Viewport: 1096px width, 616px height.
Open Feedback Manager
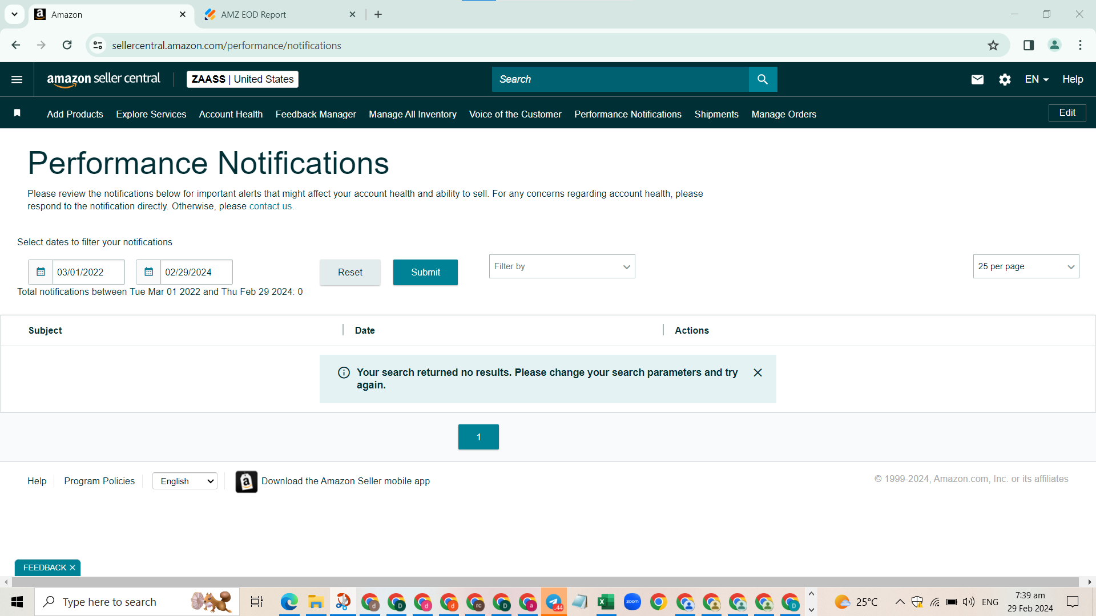tap(316, 114)
